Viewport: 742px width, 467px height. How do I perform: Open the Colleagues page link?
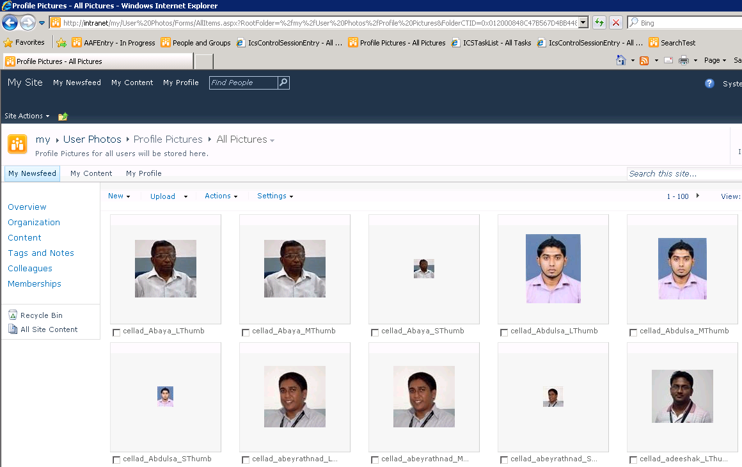(29, 268)
